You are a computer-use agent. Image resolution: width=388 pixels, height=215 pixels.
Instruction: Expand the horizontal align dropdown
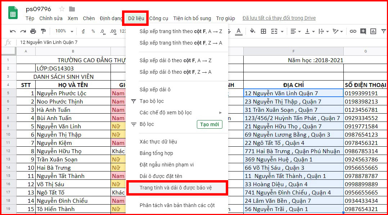295,31
